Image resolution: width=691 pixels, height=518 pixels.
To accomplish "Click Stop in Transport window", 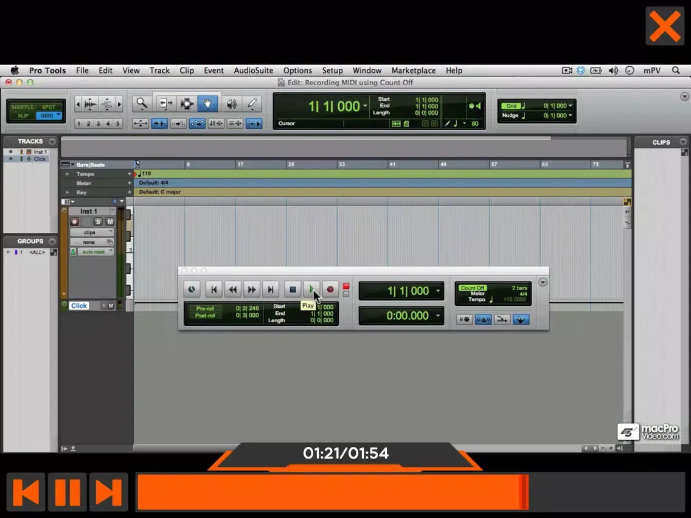I will tap(293, 289).
